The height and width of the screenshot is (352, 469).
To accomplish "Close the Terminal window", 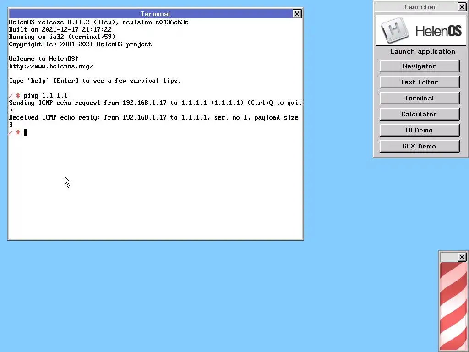I will 297,14.
